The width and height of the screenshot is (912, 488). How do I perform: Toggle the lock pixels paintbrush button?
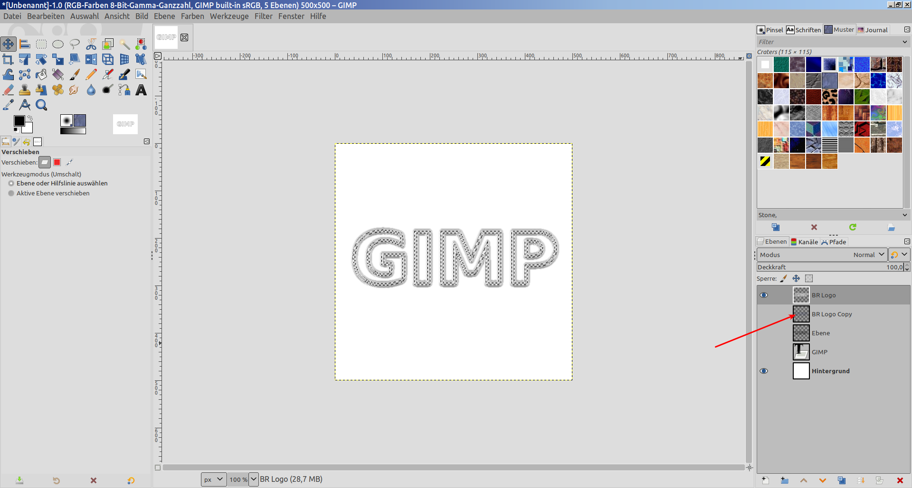pyautogui.click(x=783, y=278)
